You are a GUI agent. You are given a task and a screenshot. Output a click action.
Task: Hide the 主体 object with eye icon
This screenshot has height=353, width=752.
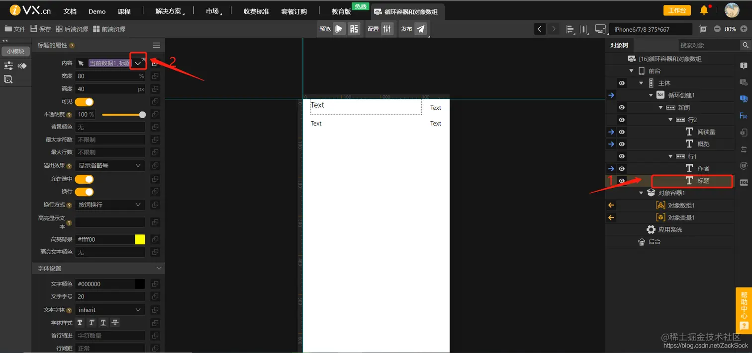tap(622, 83)
